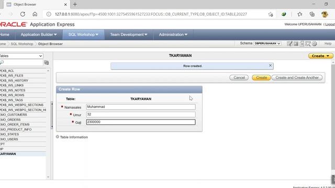Click Create and Create Another button
Image resolution: width=335 pixels, height=188 pixels.
297,78
